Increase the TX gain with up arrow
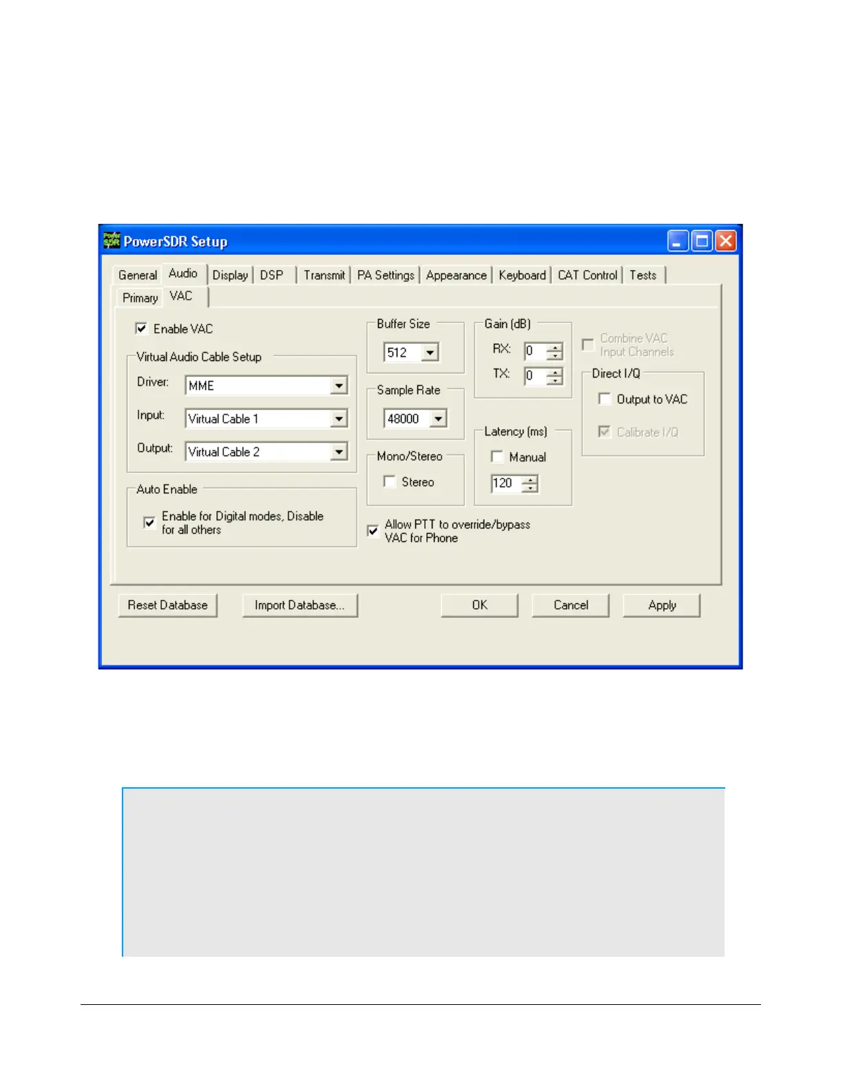843x1091 pixels. (x=554, y=372)
